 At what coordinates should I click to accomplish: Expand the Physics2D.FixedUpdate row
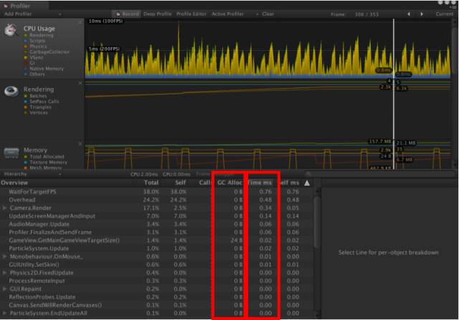pos(5,273)
